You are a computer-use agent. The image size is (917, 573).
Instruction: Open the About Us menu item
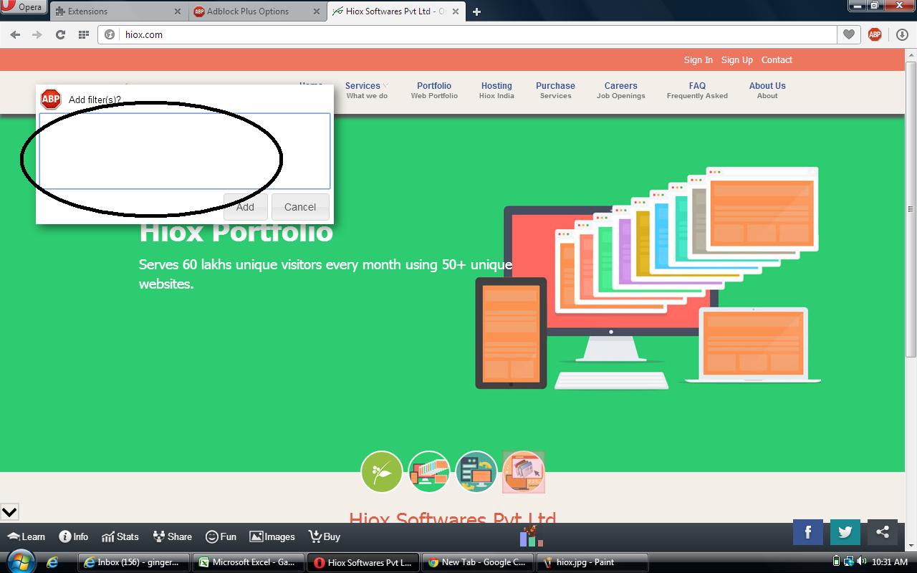[x=767, y=90]
